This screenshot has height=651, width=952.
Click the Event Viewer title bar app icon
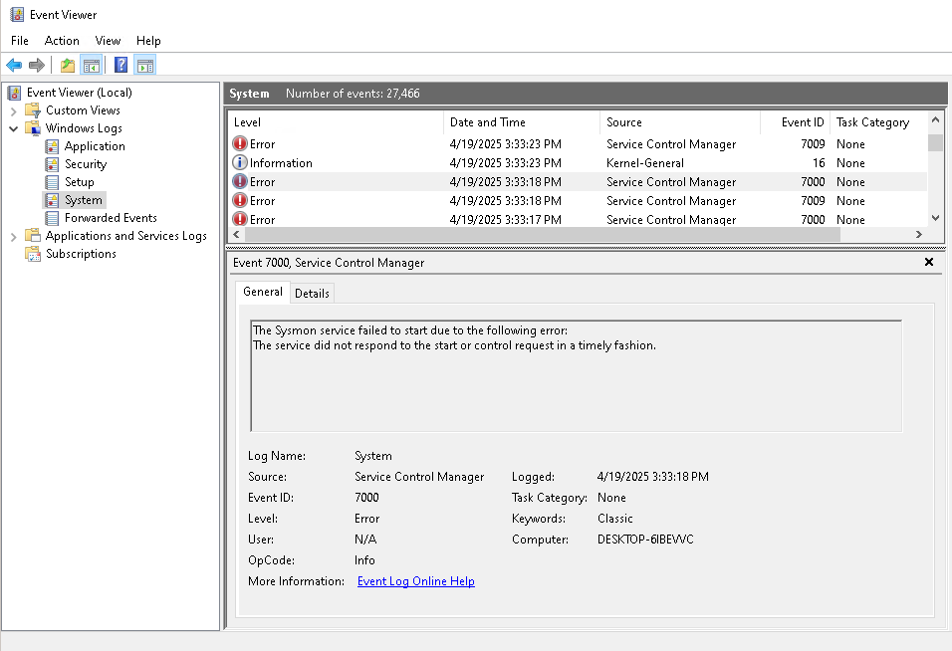tap(17, 15)
